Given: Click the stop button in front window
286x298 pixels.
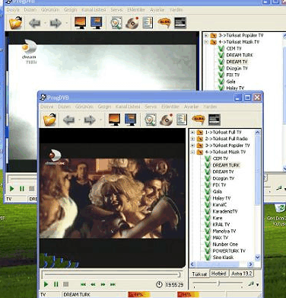Looking at the screenshot, I should 65,284.
